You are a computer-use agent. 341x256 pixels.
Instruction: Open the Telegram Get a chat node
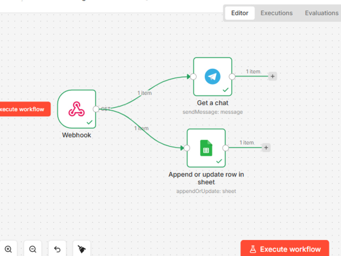click(x=213, y=76)
